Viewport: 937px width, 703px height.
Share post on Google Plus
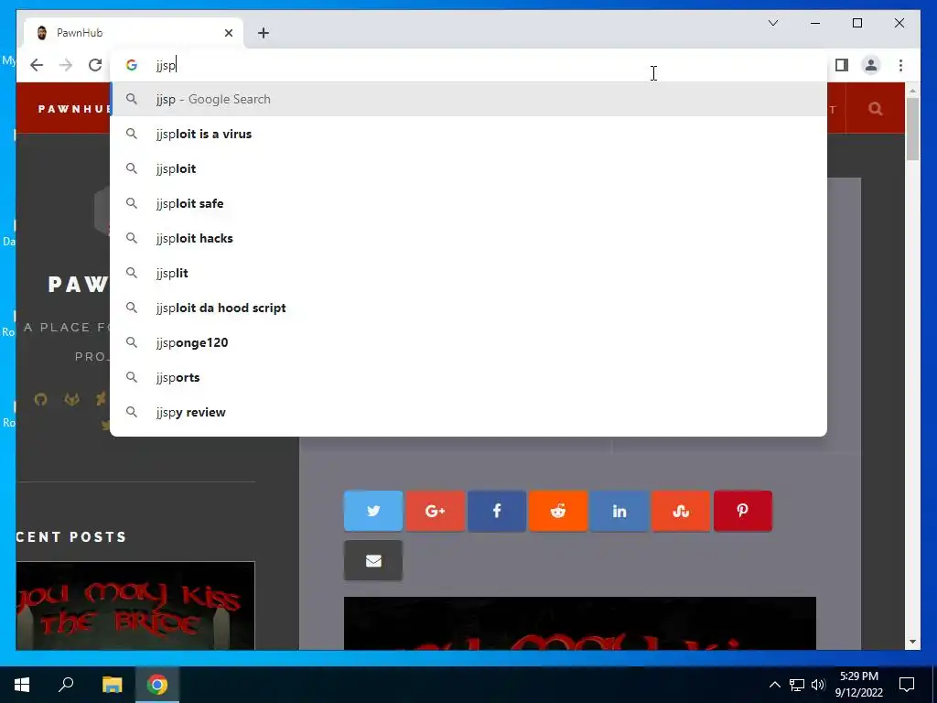click(435, 511)
